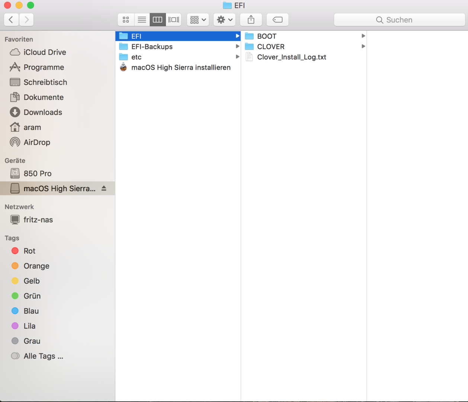
Task: Switch to icon view
Action: (126, 20)
